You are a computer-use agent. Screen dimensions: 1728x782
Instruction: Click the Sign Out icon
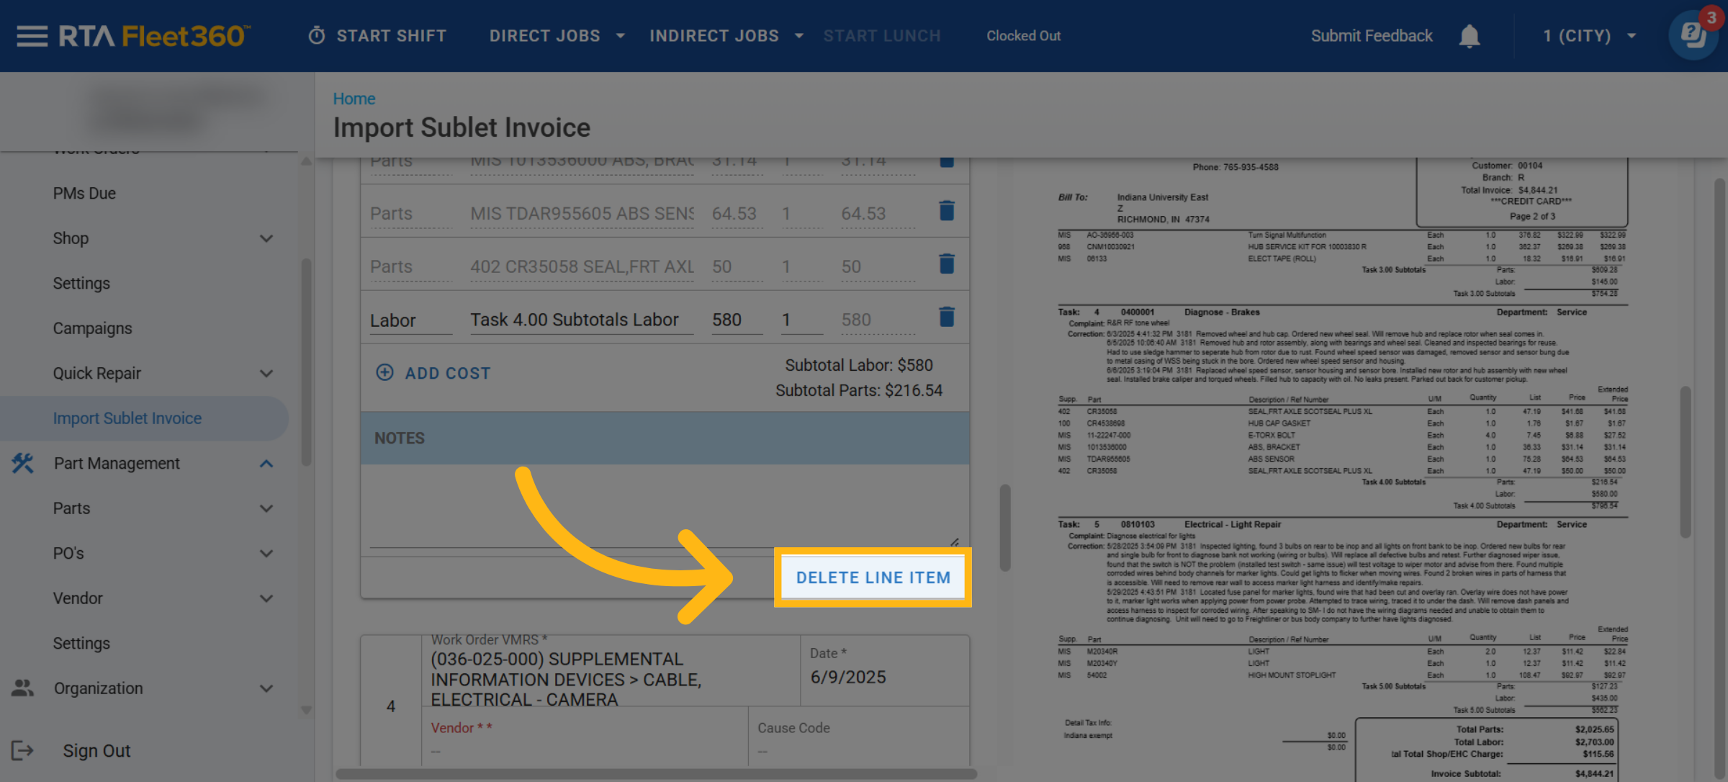pos(22,751)
